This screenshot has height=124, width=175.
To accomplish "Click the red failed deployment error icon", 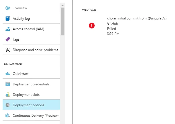I will (91, 26).
